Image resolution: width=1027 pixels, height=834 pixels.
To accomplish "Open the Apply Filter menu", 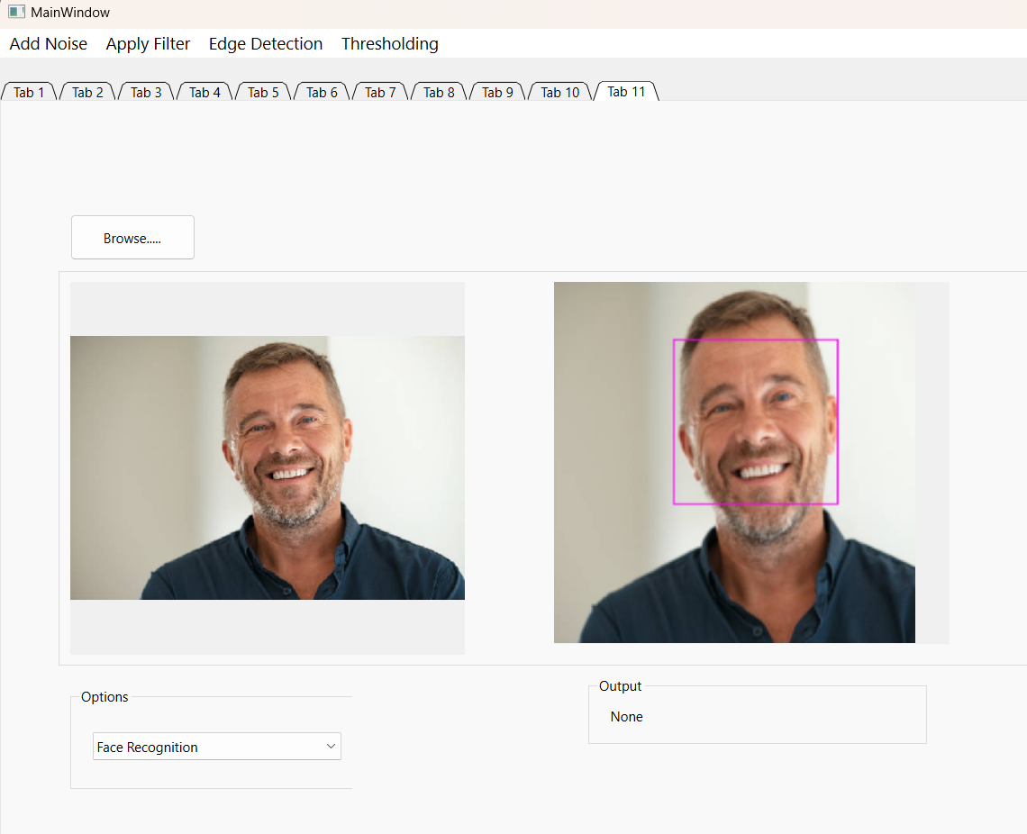I will tap(148, 43).
